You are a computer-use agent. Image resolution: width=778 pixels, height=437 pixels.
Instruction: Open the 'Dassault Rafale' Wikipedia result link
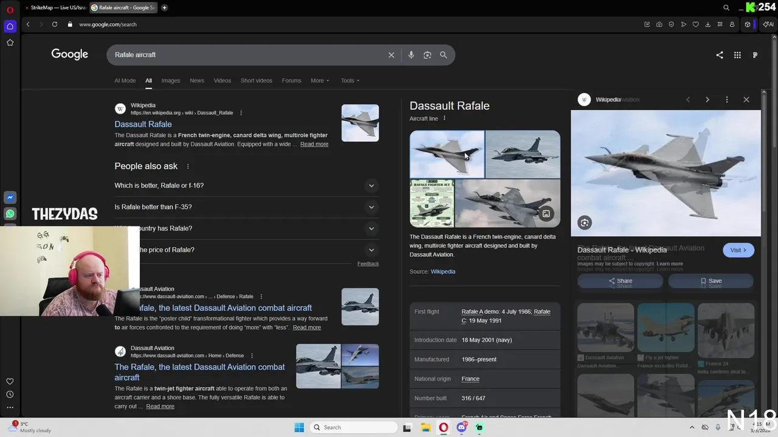(143, 124)
